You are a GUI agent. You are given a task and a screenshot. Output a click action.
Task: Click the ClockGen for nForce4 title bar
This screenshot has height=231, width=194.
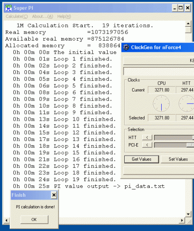[x=158, y=48]
